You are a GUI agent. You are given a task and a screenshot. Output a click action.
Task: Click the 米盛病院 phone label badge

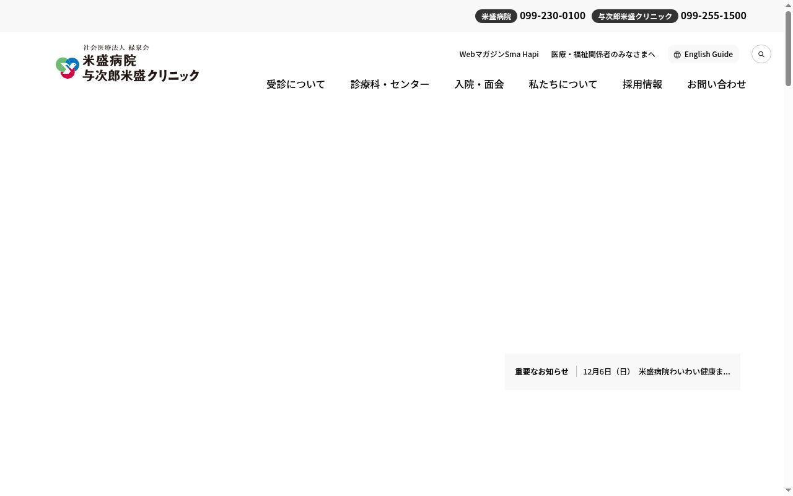coord(496,16)
